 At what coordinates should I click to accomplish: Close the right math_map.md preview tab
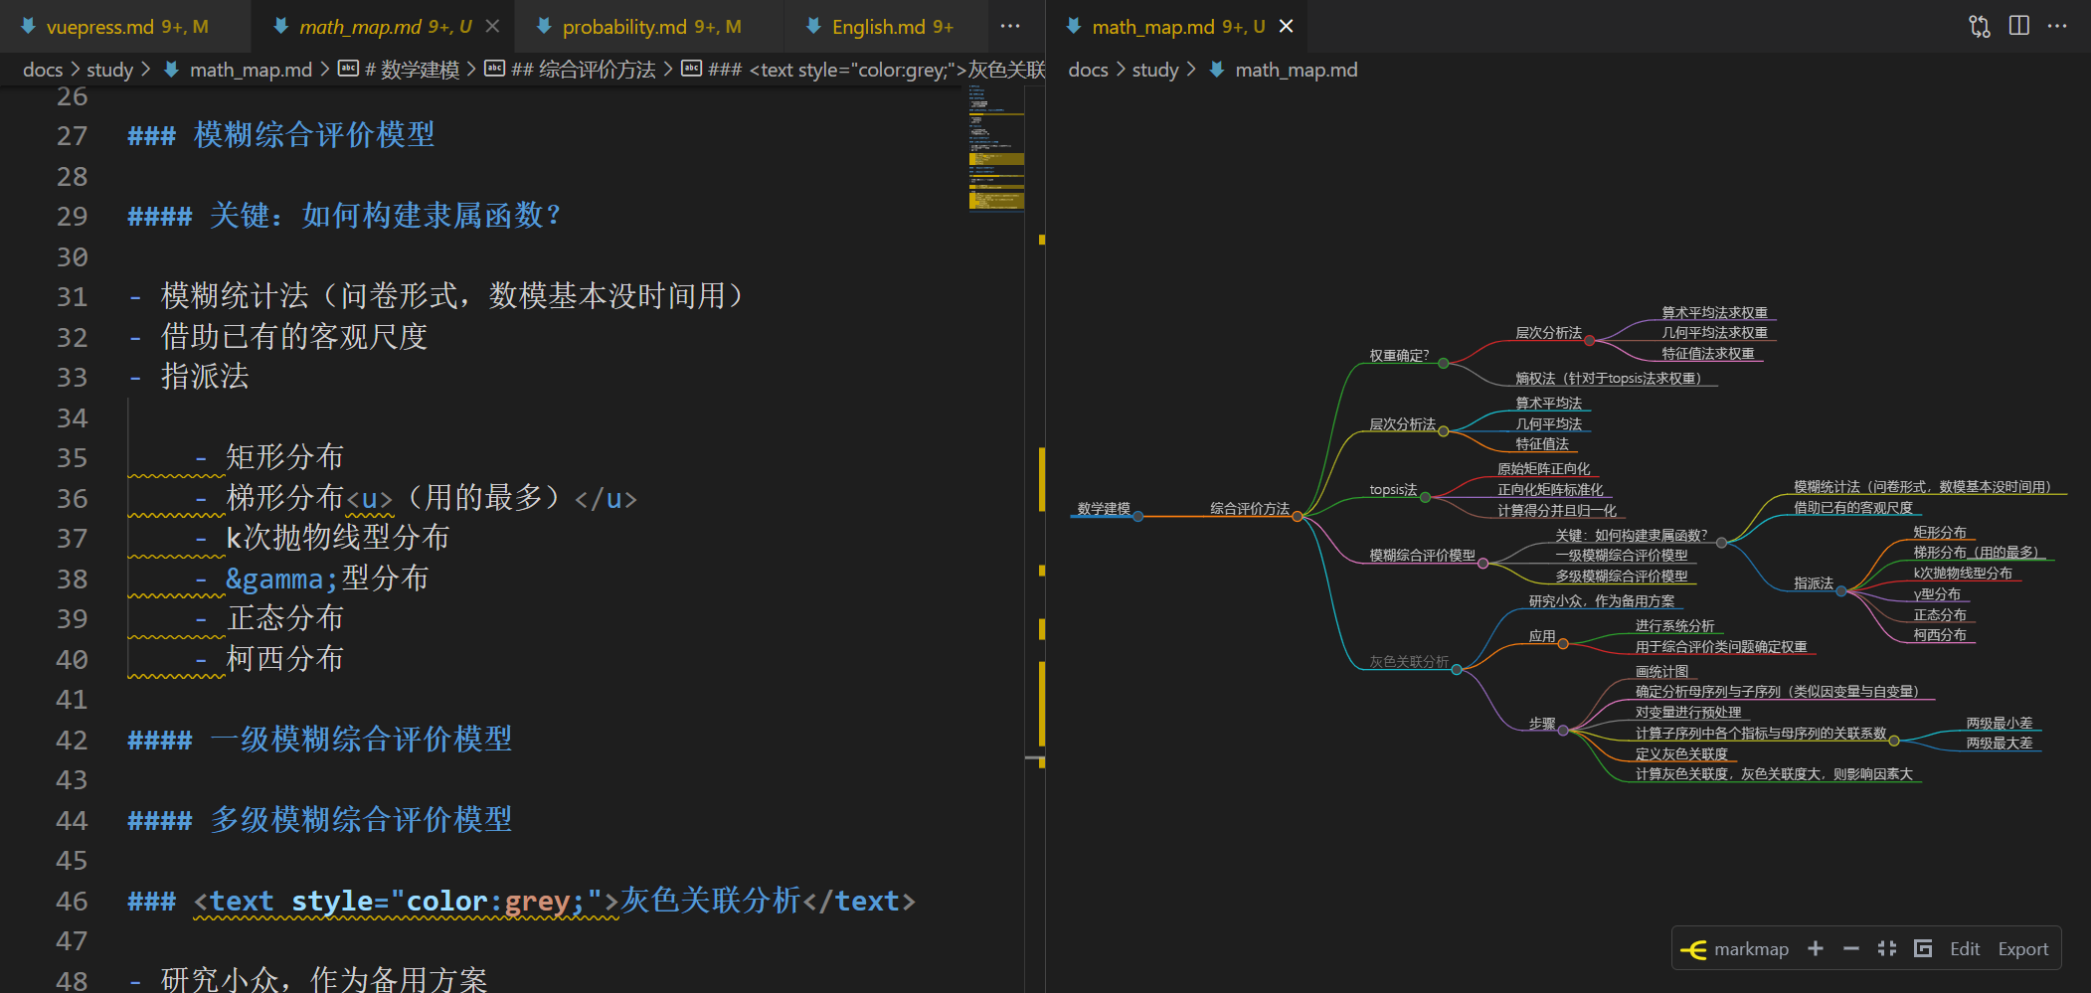pos(1286,26)
